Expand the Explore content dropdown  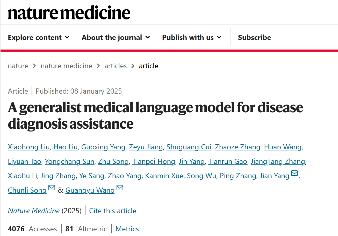click(x=39, y=37)
